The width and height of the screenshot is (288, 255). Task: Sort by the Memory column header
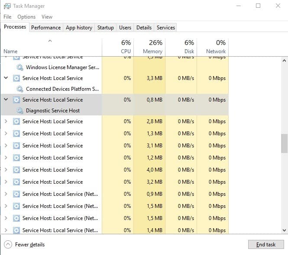[149, 47]
